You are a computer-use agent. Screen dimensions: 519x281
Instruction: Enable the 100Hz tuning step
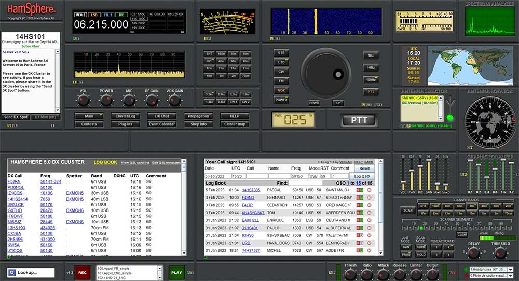coord(370,80)
